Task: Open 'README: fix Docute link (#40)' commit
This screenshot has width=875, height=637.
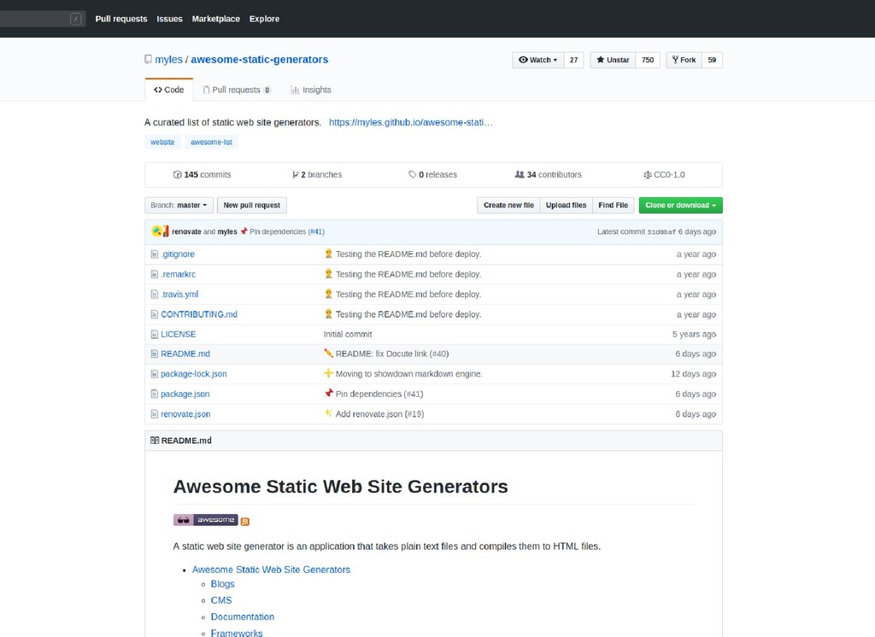Action: pos(391,354)
